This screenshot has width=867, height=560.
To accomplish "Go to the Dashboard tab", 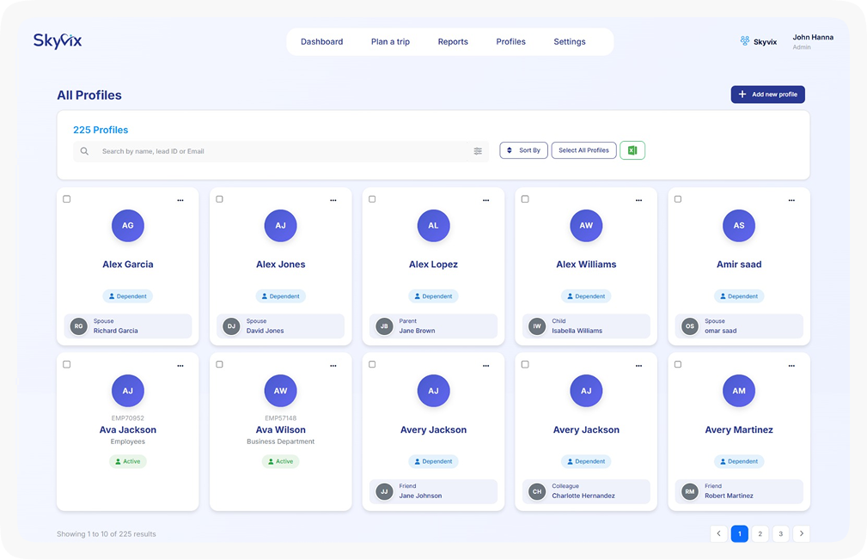I will click(x=321, y=41).
